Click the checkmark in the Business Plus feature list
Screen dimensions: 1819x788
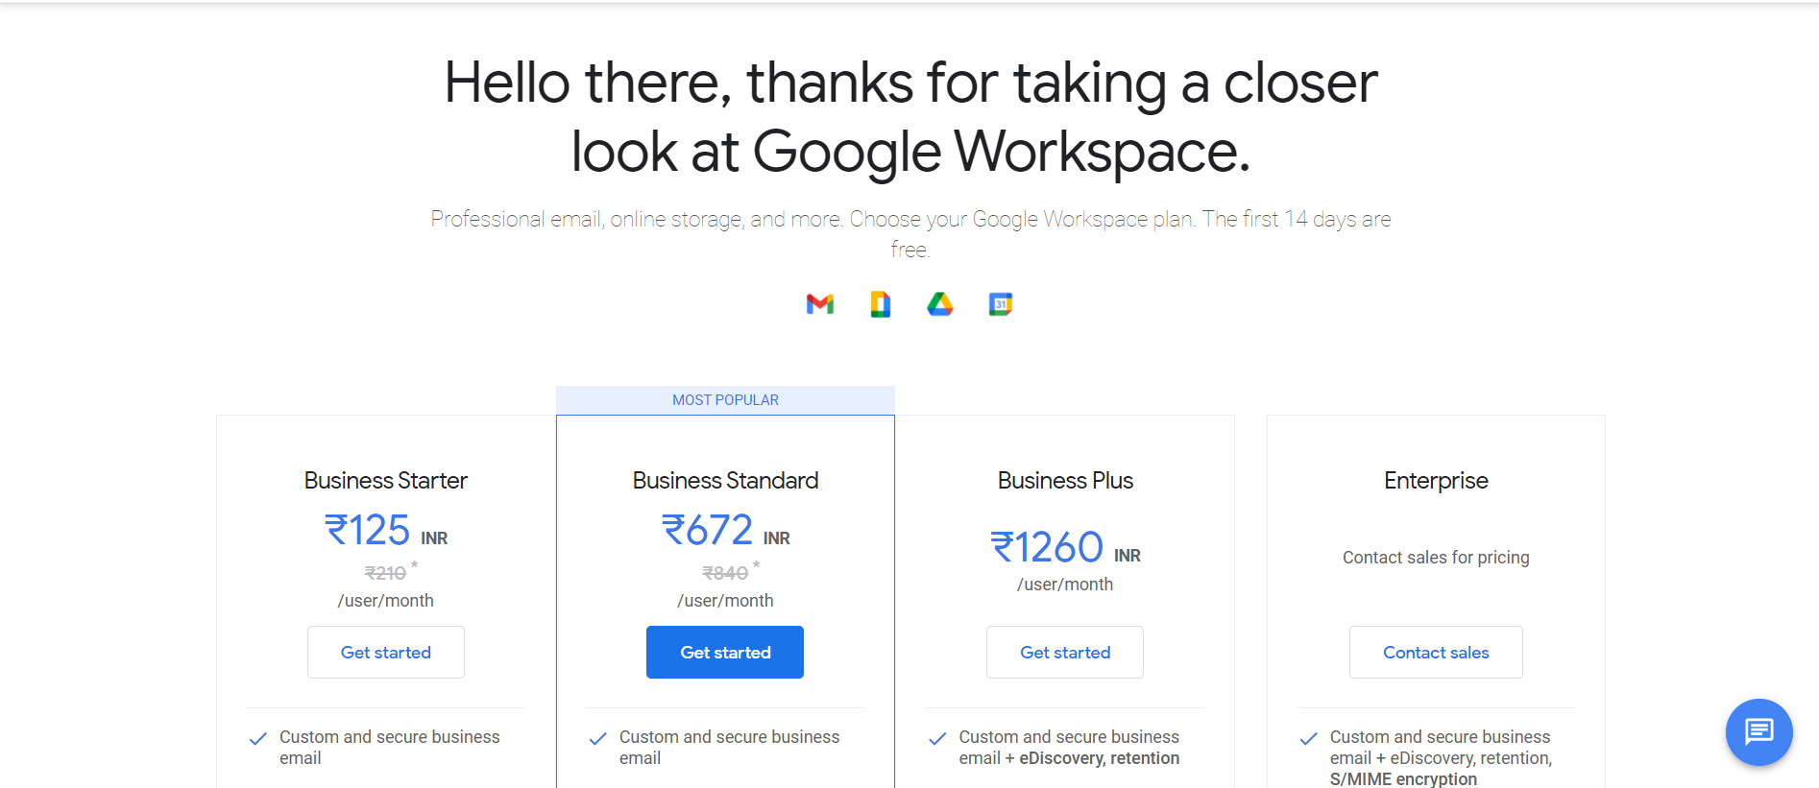[x=937, y=738]
